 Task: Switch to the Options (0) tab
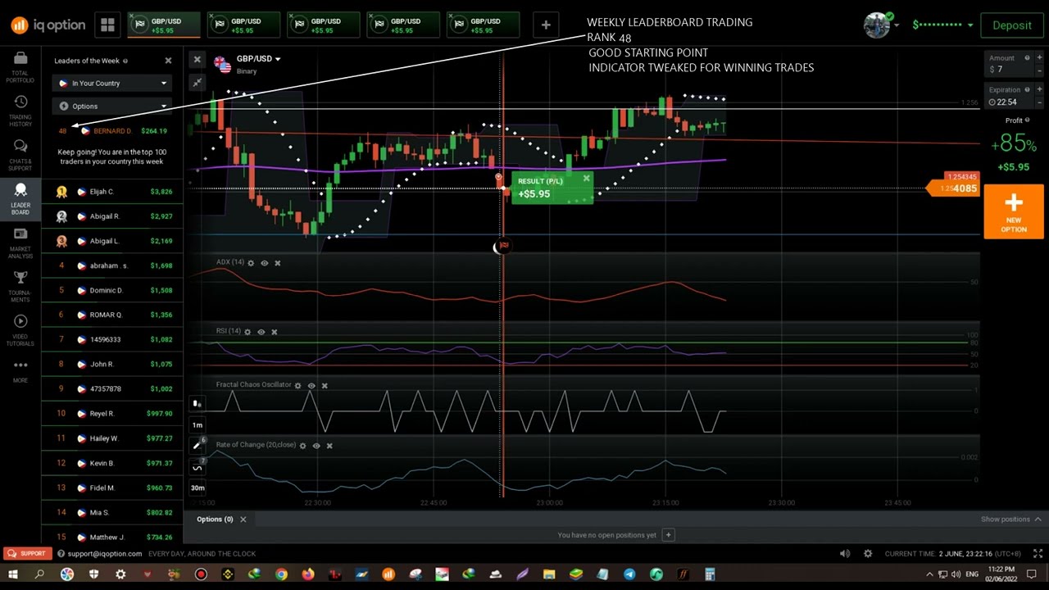(215, 520)
